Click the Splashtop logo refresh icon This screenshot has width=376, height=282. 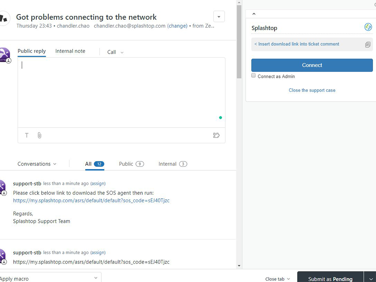368,27
